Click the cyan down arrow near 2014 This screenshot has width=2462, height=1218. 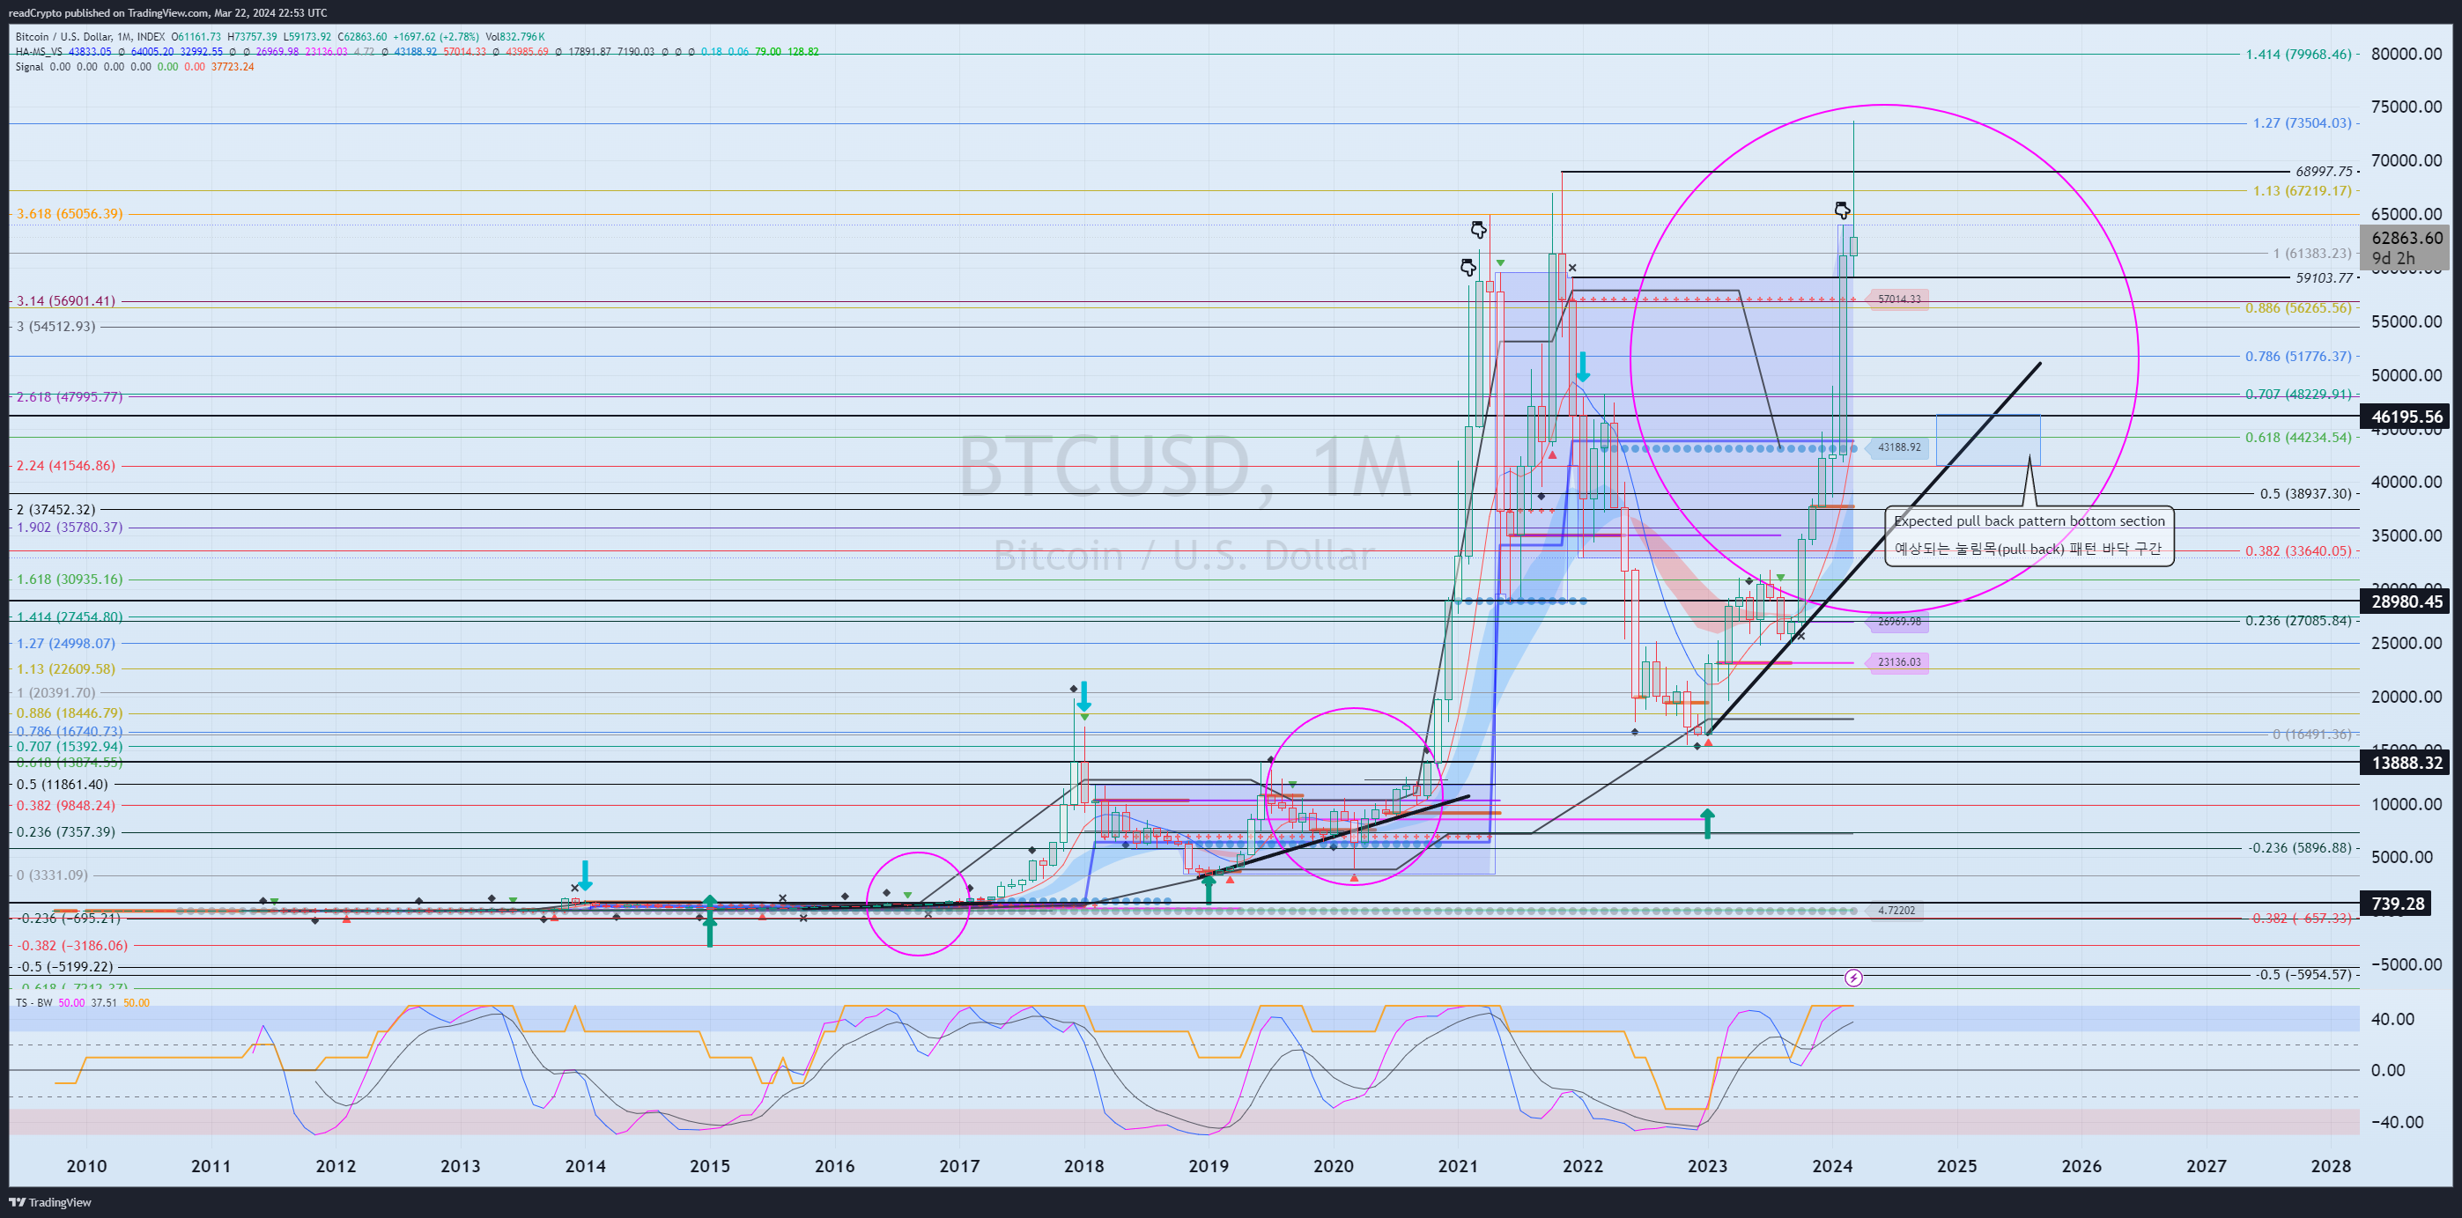point(586,875)
